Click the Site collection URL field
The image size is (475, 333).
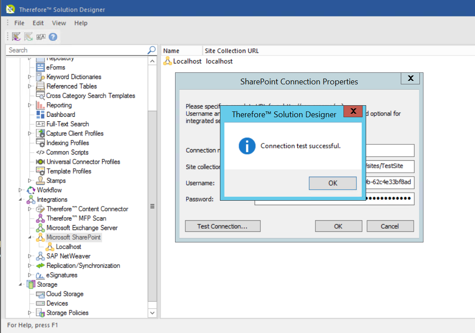[x=390, y=166]
